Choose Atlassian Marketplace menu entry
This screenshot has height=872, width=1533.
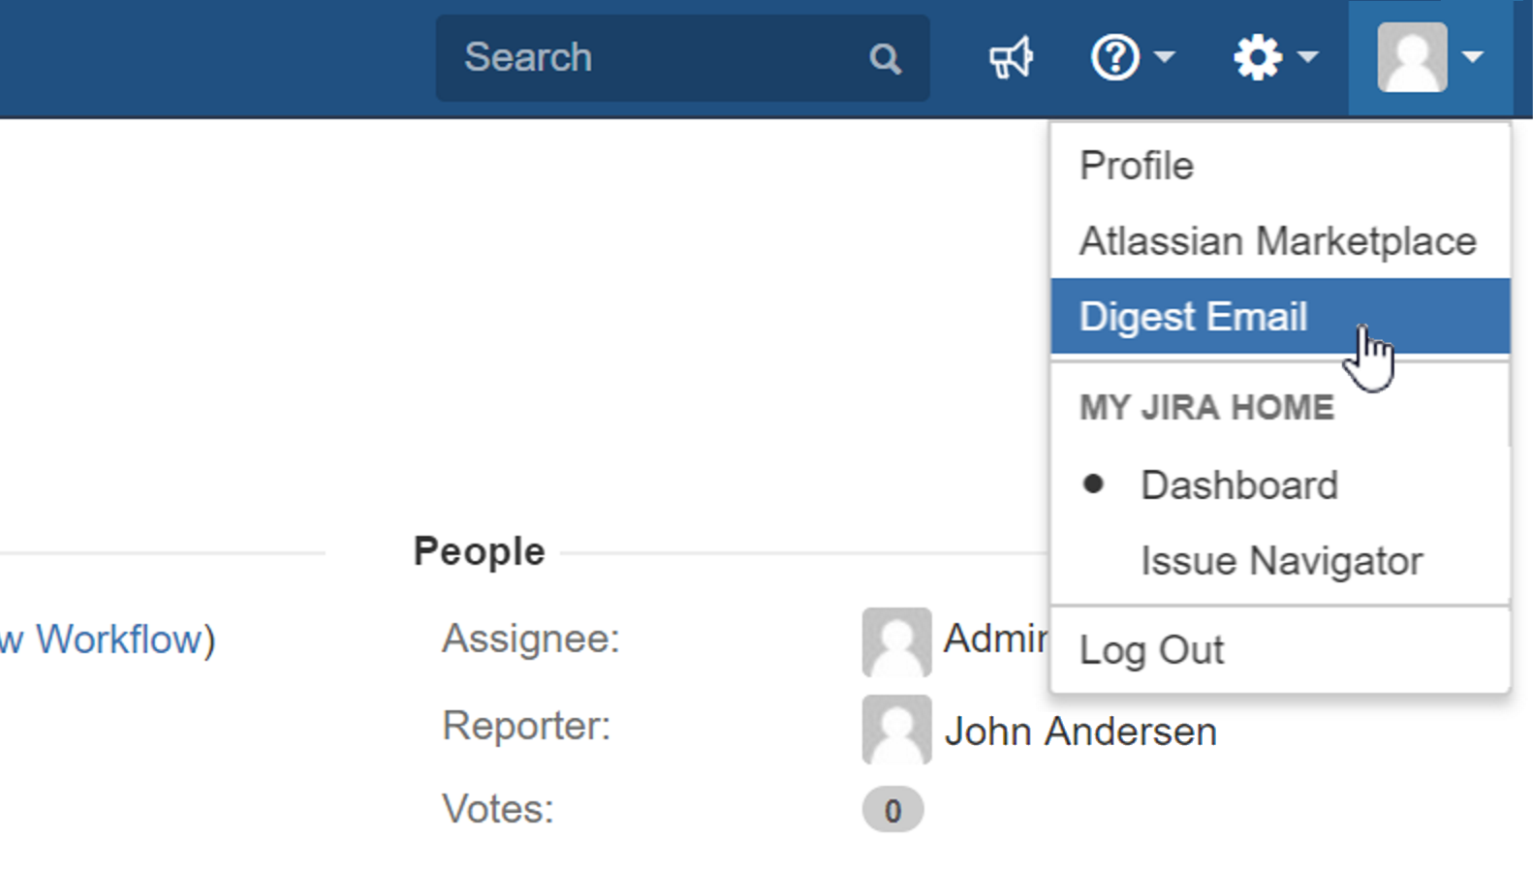pyautogui.click(x=1277, y=241)
